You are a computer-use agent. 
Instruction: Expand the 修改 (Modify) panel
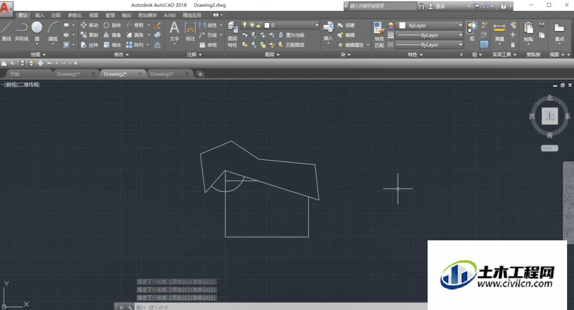pos(121,54)
